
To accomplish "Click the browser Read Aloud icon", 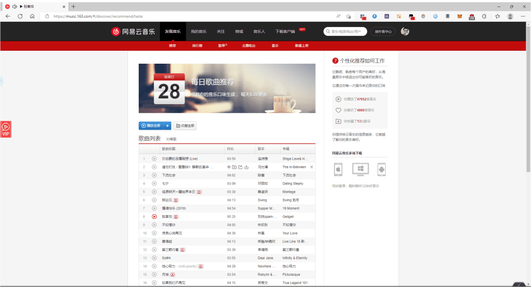I will [x=338, y=17].
